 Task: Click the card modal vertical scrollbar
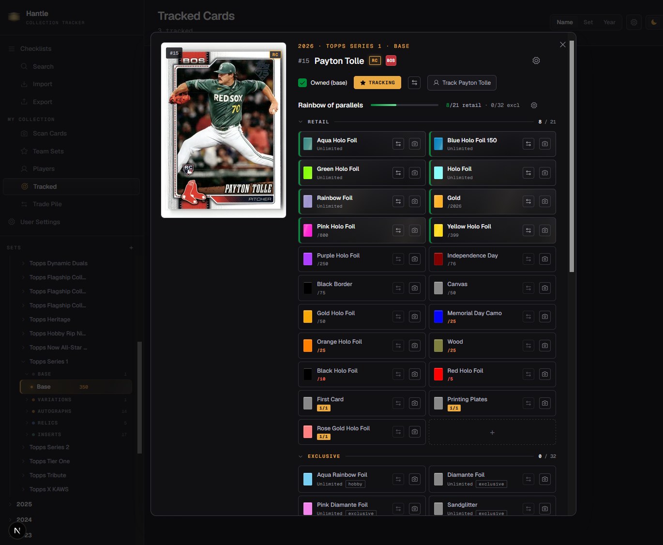572,156
